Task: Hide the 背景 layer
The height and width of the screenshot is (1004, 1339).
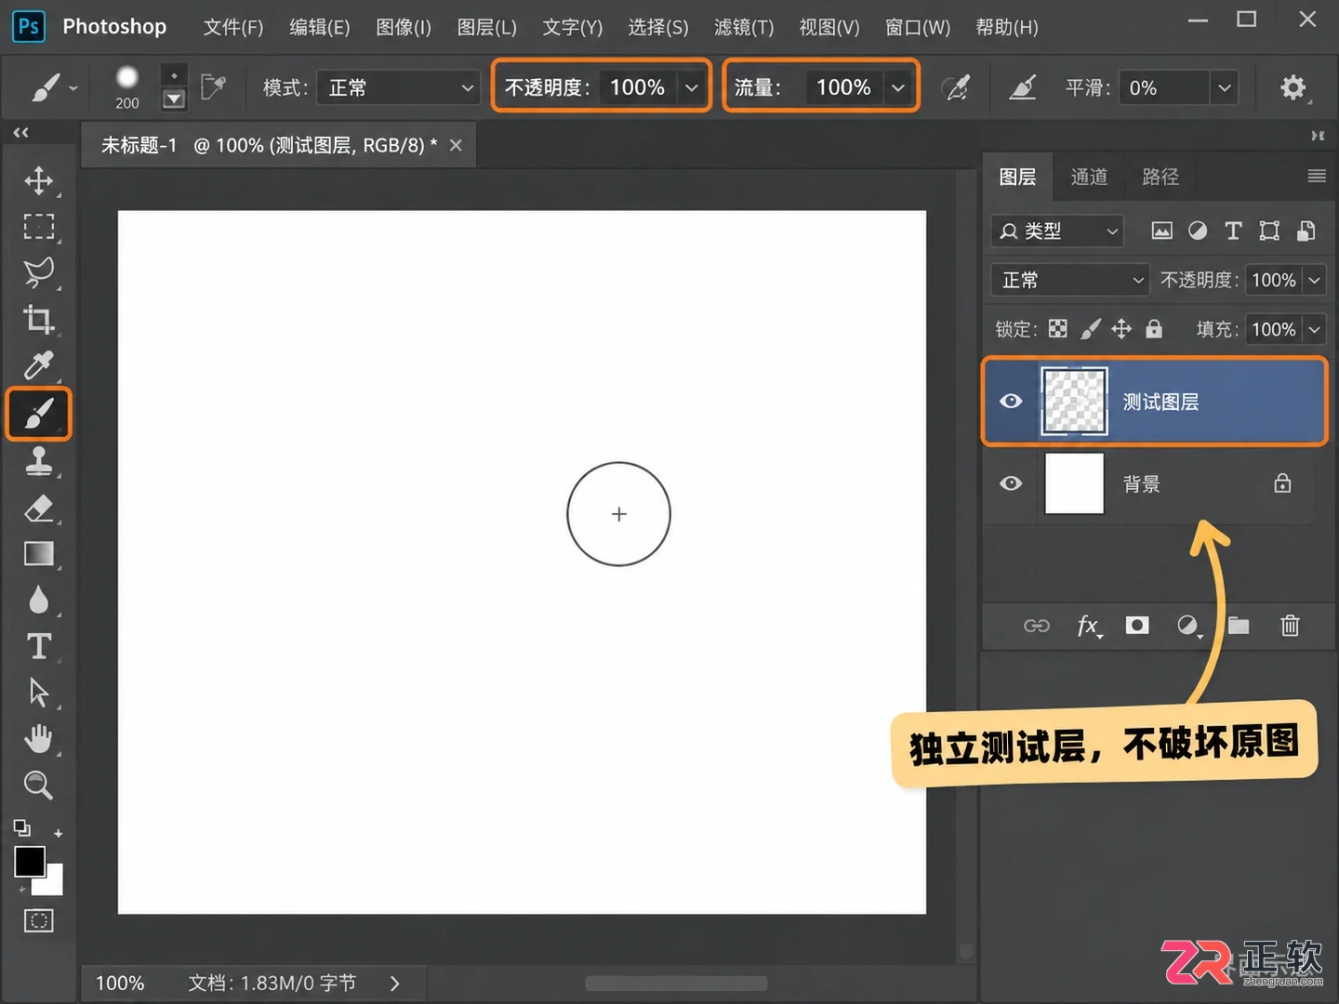Action: 1011,483
